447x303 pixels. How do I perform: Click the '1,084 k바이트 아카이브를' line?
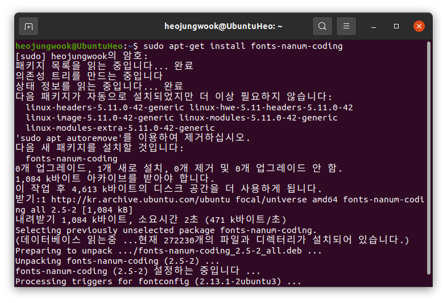(x=115, y=179)
